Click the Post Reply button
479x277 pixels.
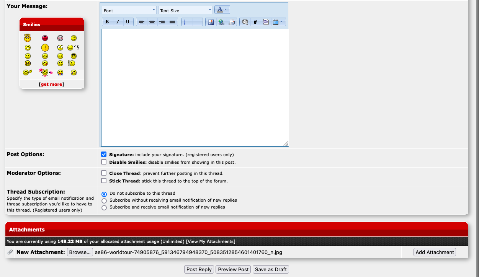coord(199,269)
